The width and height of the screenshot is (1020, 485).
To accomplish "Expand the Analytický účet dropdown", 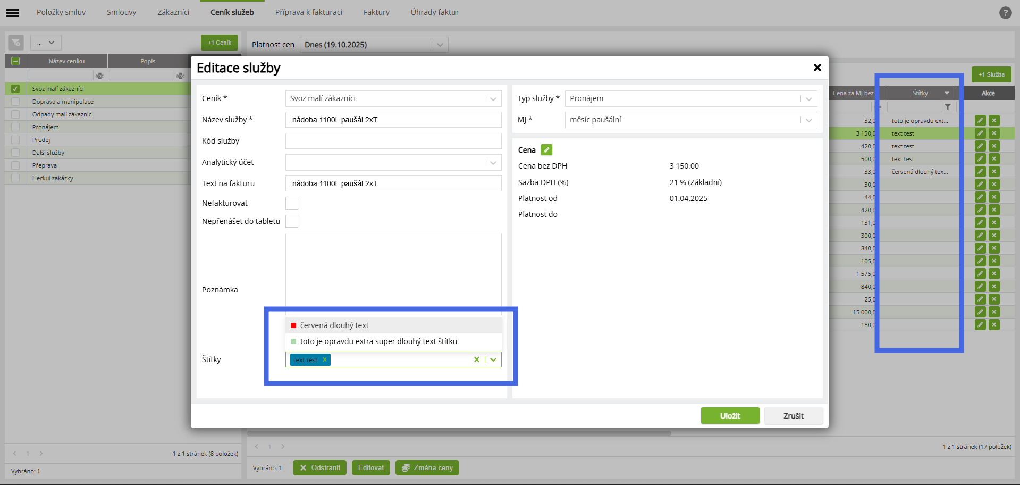I will [x=493, y=163].
